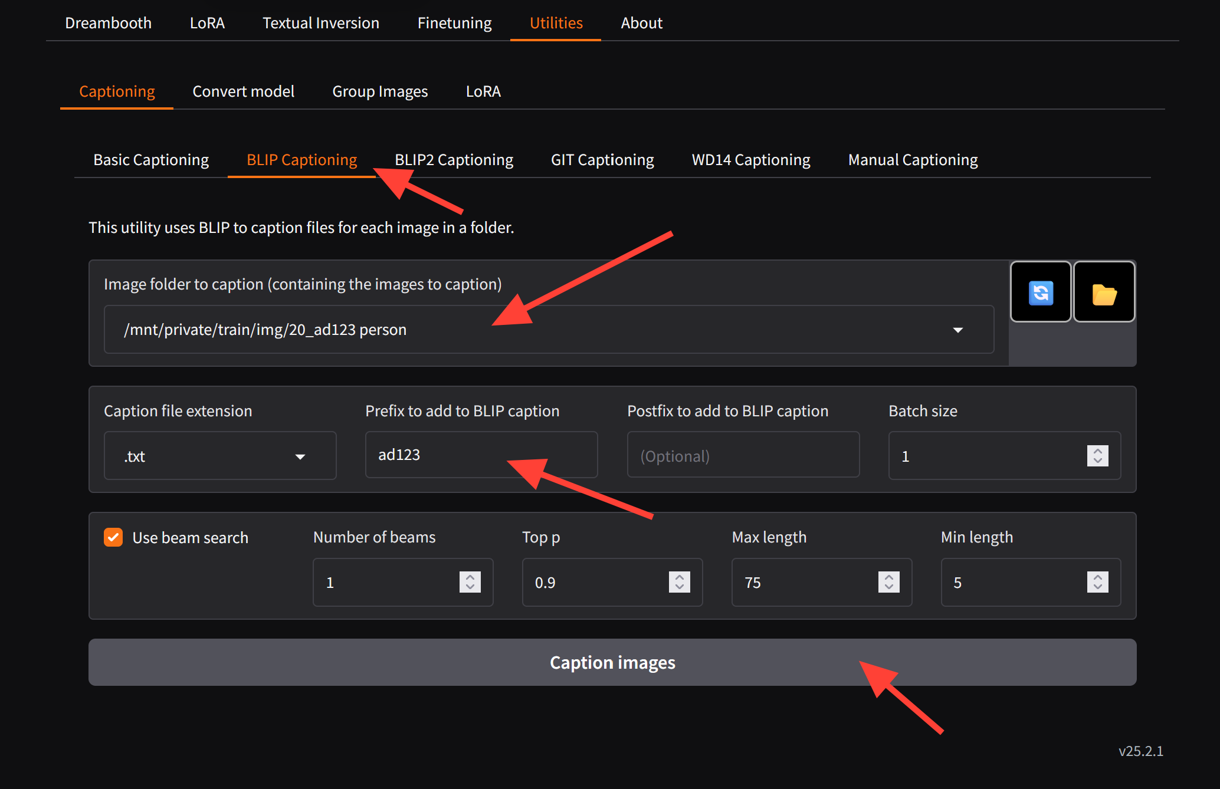Open the WD14 Captioning tab
1220x789 pixels.
750,160
